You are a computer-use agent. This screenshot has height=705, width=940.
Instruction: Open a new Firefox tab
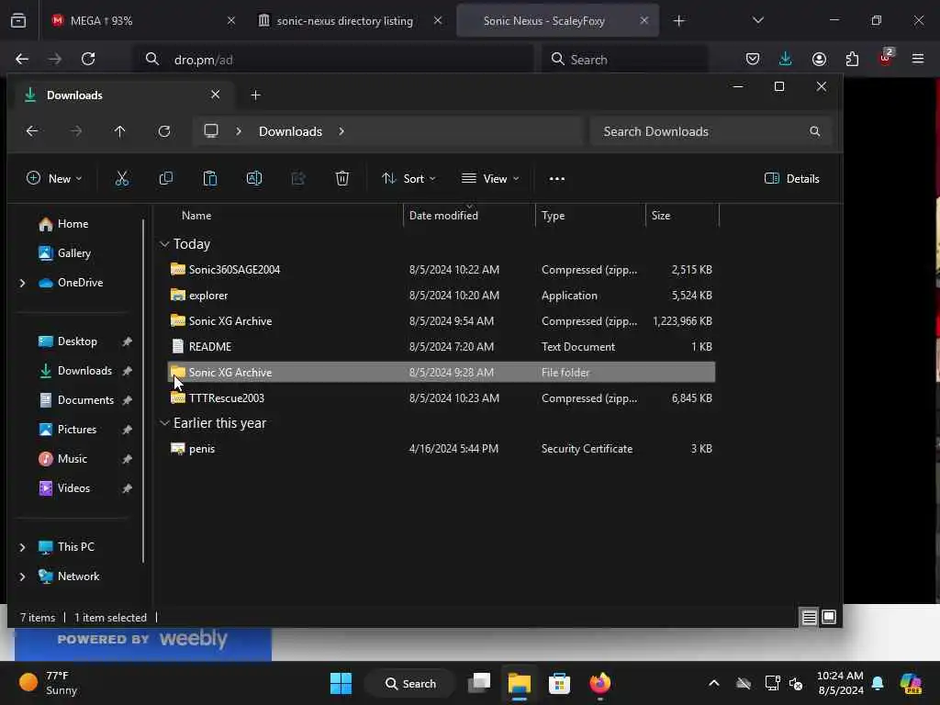click(678, 21)
